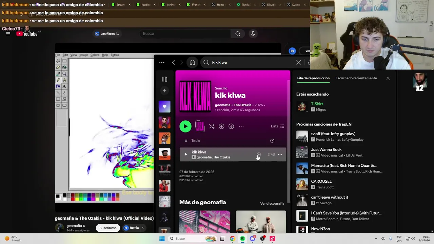This screenshot has height=244, width=434.
Task: Toggle Los filtros on YouTube
Action: (107, 34)
